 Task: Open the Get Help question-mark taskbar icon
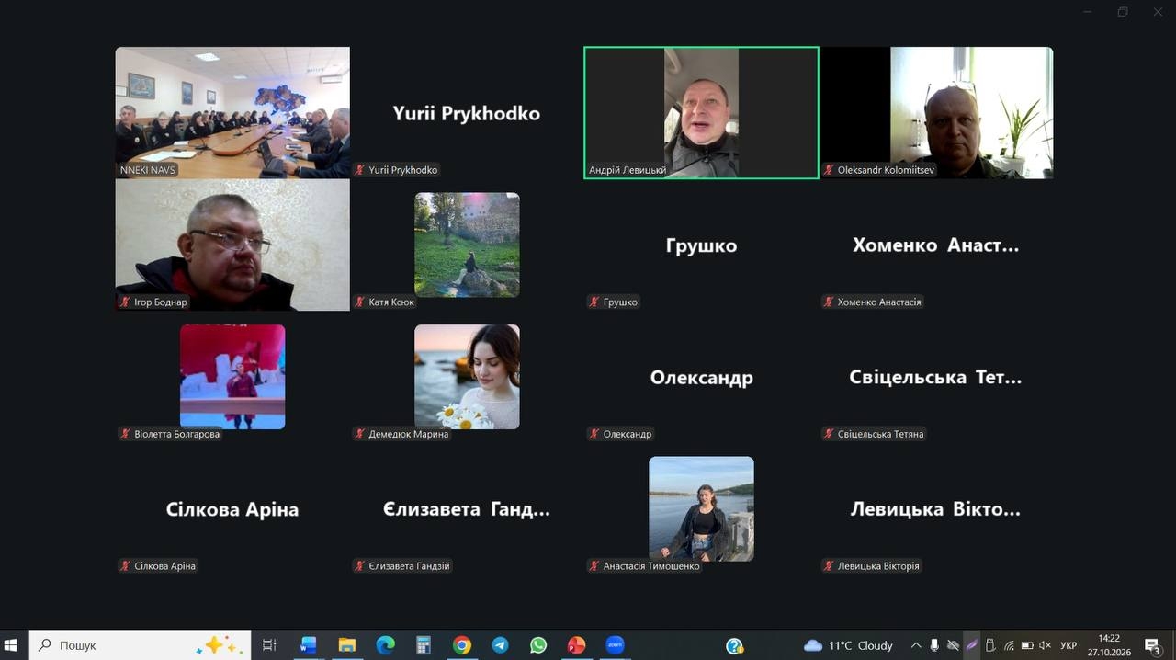(x=735, y=646)
